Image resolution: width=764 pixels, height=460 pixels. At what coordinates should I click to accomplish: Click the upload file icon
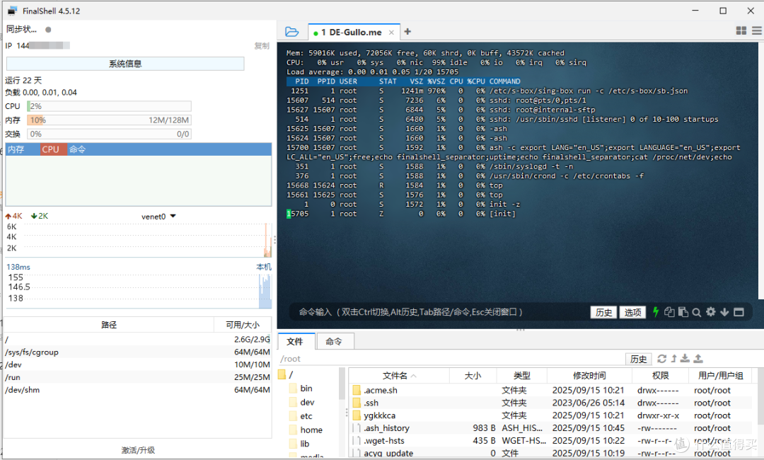point(698,359)
